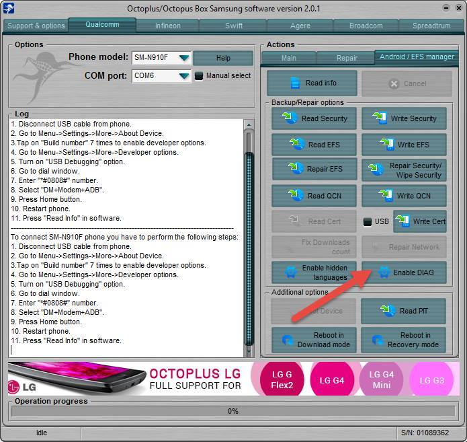Image resolution: width=467 pixels, height=442 pixels.
Task: Click the Octoplus logo icon in title bar
Action: point(9,8)
